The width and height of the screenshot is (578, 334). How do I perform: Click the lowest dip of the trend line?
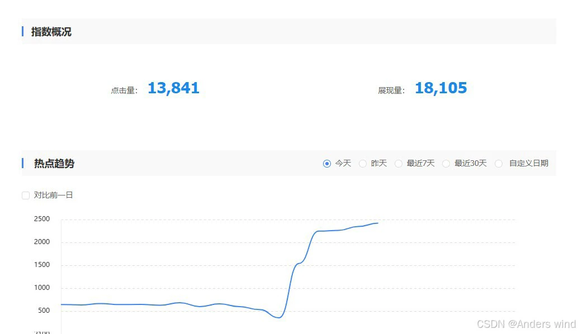tap(278, 317)
